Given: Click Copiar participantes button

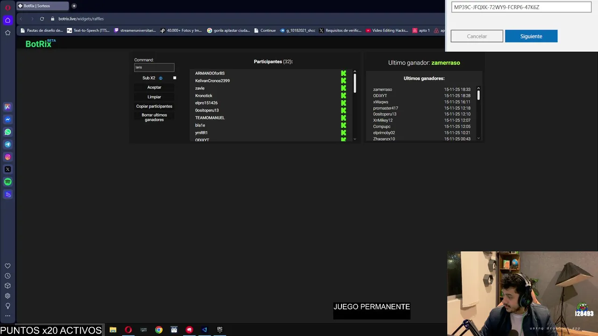Looking at the screenshot, I should (x=154, y=106).
